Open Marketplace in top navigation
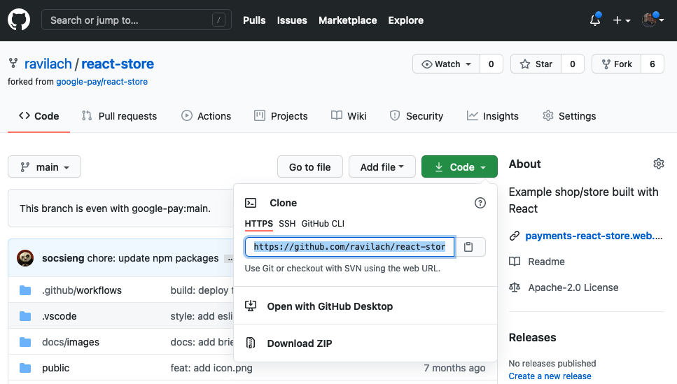677x384 pixels. coord(347,20)
